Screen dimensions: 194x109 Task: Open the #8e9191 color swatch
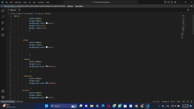(47, 66)
